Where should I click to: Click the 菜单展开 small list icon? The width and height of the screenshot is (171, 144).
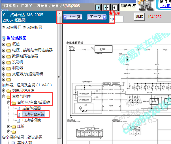(3, 27)
